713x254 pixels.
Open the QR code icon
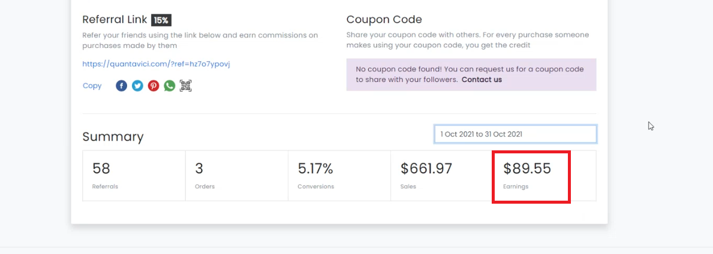pos(185,86)
